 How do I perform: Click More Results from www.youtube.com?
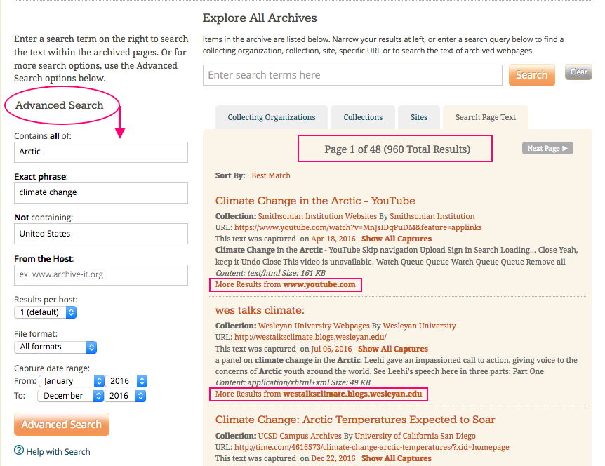(x=286, y=284)
